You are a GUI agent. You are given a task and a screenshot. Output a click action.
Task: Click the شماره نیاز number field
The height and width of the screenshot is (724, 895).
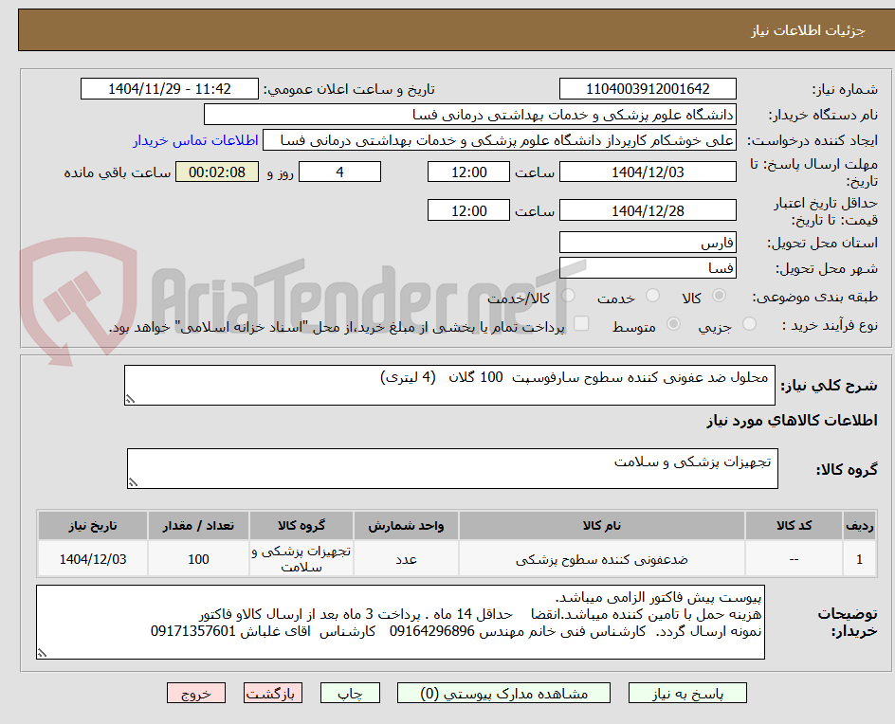(x=648, y=89)
